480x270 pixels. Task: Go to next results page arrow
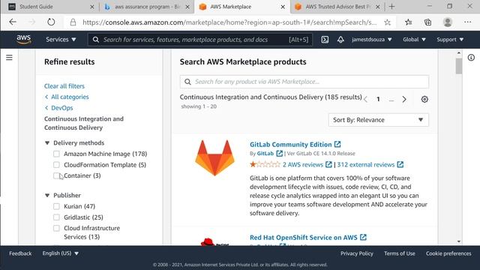pyautogui.click(x=404, y=99)
